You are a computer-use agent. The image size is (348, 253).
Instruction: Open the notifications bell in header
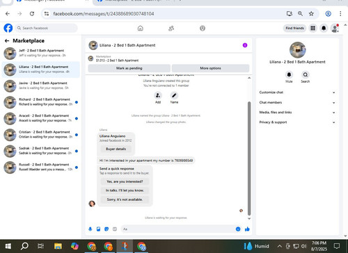(324, 28)
